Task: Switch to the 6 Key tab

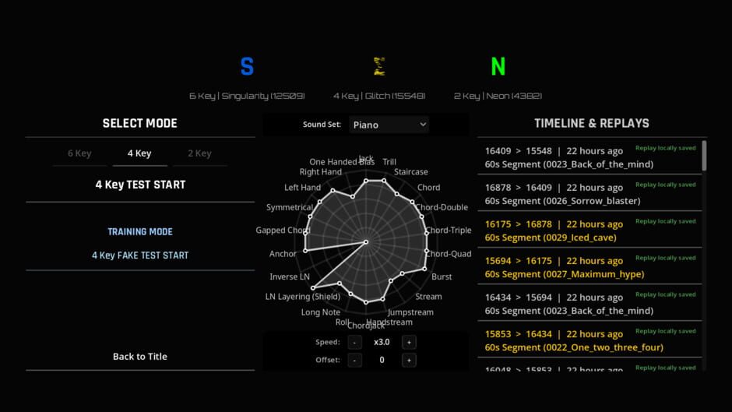Action: point(79,153)
